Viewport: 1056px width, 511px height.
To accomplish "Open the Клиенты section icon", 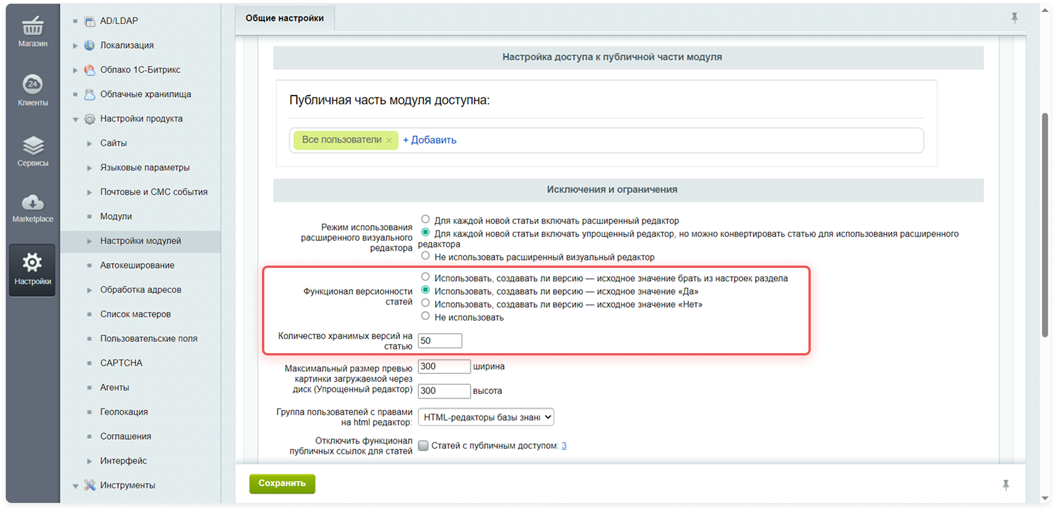I will click(x=32, y=90).
